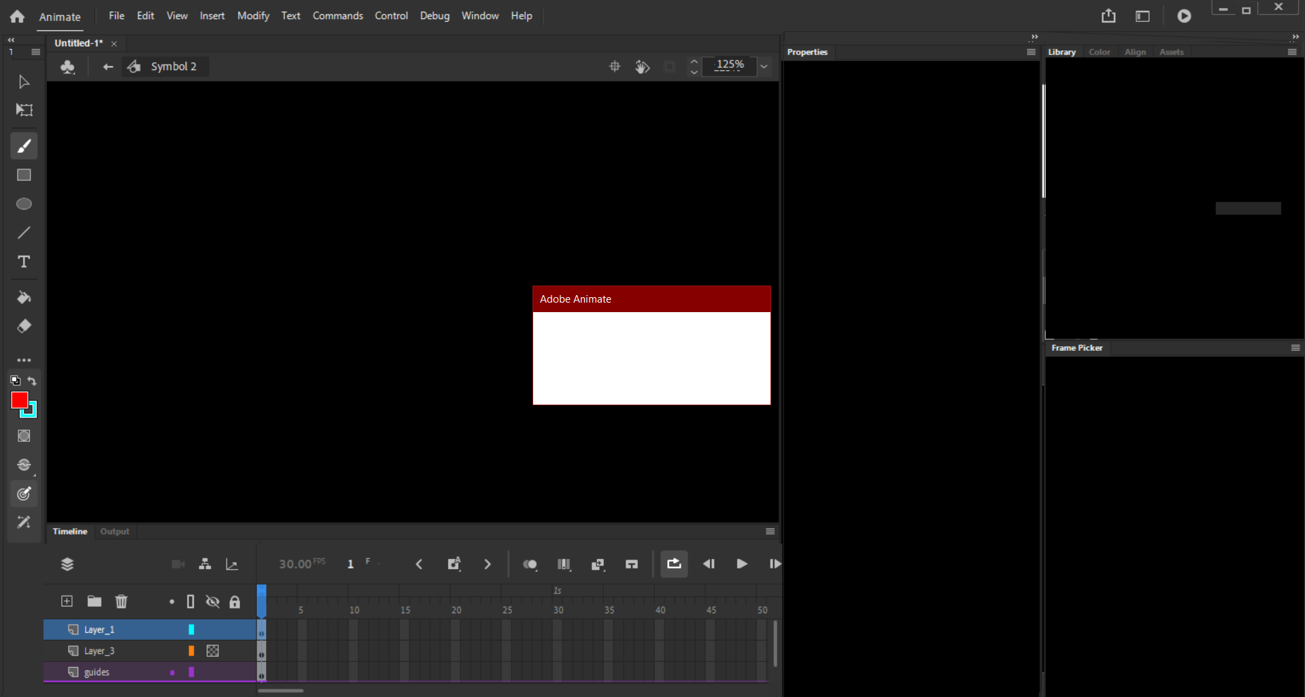The height and width of the screenshot is (697, 1305).
Task: Click the back arrow to exit Symbol 2
Action: (107, 67)
